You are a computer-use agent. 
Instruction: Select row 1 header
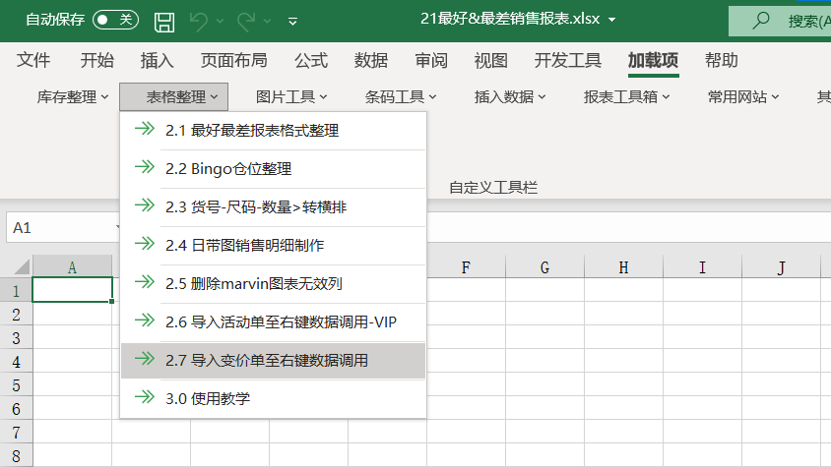16,291
